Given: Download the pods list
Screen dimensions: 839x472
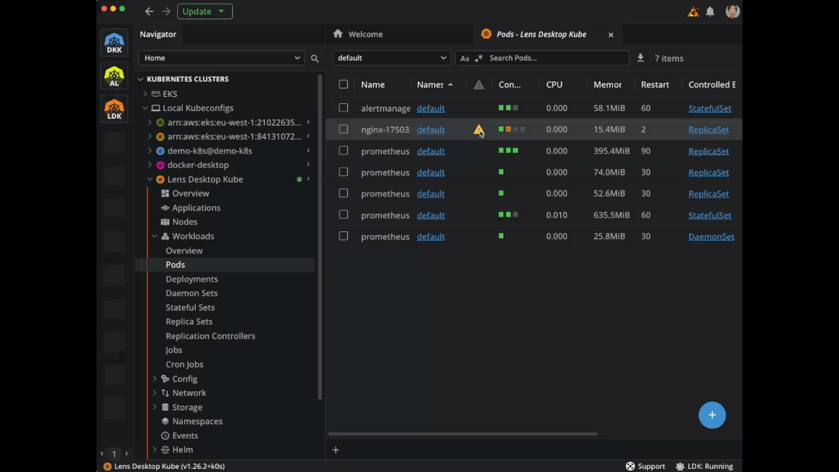Looking at the screenshot, I should (x=640, y=57).
